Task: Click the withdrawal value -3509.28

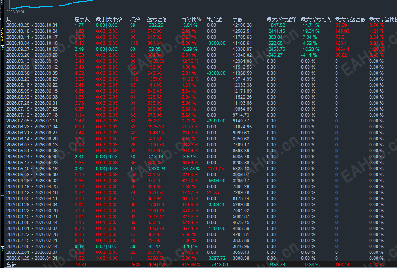Action: click(216, 204)
